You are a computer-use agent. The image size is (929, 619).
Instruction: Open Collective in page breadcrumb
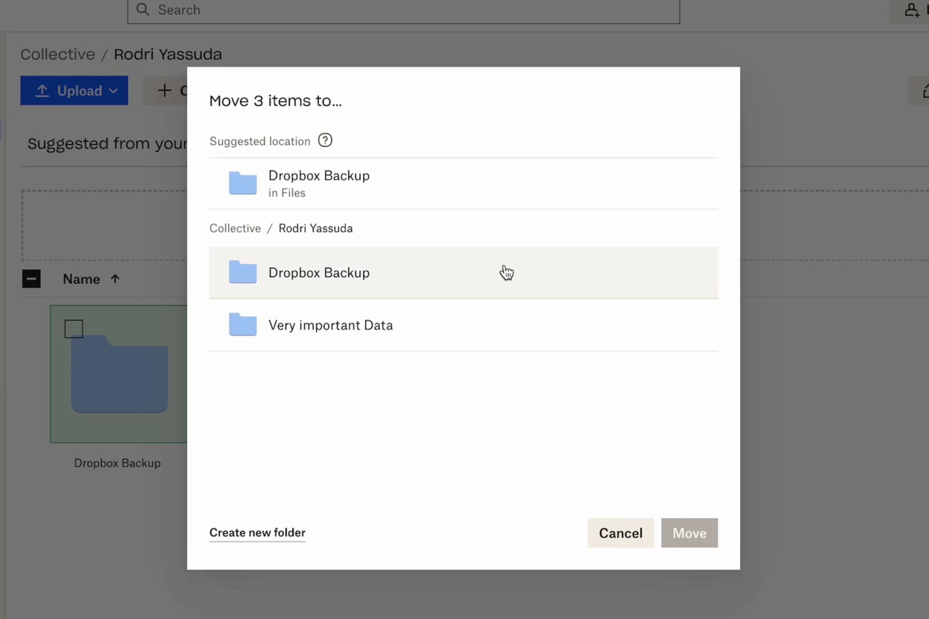[x=58, y=54]
